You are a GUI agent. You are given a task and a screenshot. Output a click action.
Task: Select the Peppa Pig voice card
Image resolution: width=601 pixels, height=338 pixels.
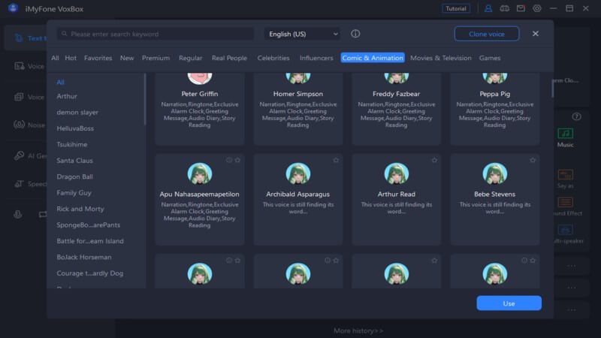[495, 108]
